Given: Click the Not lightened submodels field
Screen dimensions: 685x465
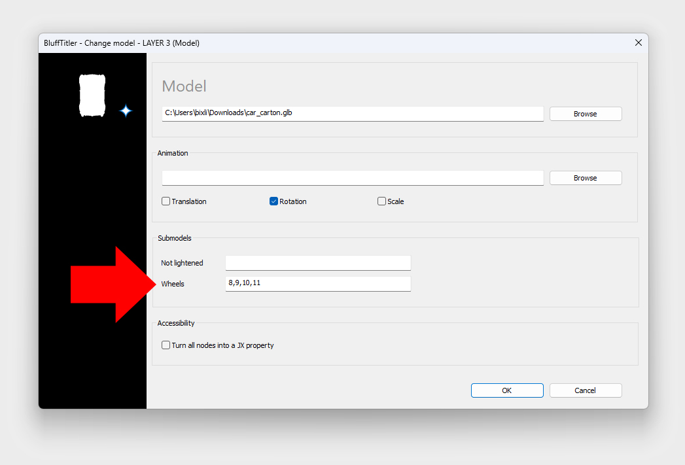Looking at the screenshot, I should pos(318,263).
